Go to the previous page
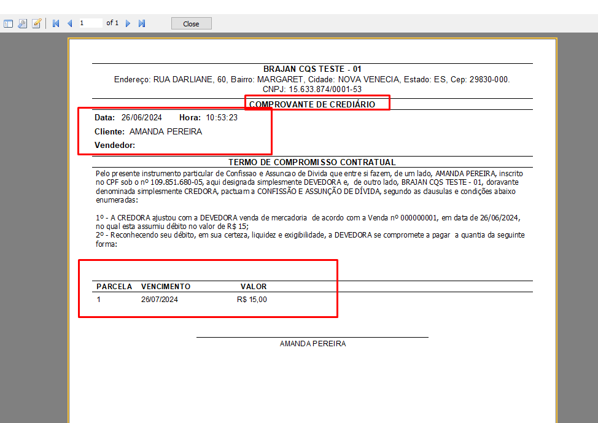Screen dimensions: 598x423 [69, 23]
